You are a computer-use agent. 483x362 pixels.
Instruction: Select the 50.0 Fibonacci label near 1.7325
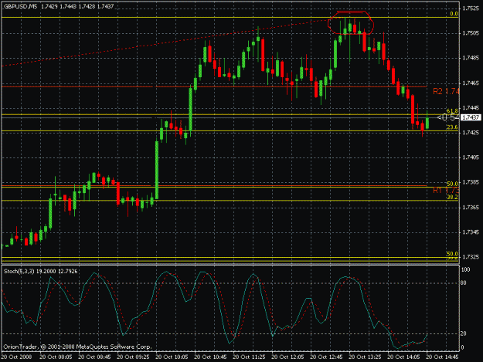pyautogui.click(x=452, y=254)
